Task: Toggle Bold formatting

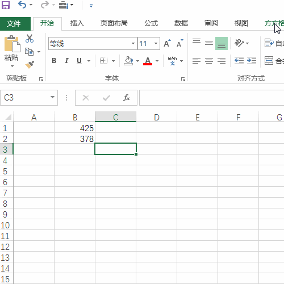Action: 54,61
